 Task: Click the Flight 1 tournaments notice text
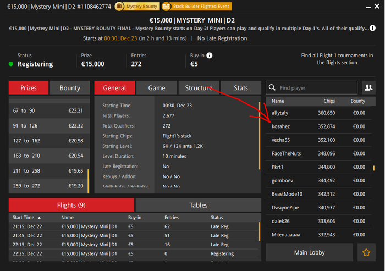click(337, 59)
